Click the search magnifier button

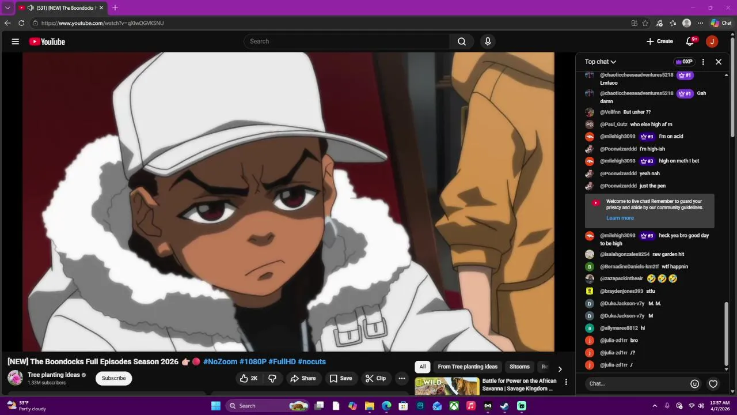pyautogui.click(x=462, y=41)
